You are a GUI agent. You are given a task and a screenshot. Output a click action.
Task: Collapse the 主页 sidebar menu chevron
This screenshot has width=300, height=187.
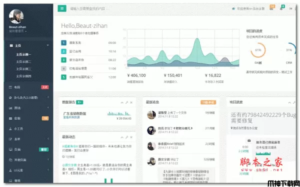click(47, 45)
